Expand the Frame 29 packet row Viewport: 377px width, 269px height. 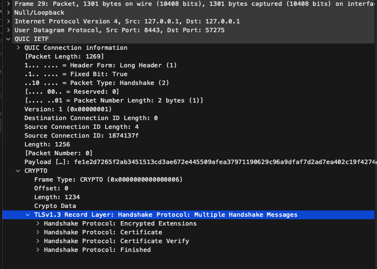[8, 3]
